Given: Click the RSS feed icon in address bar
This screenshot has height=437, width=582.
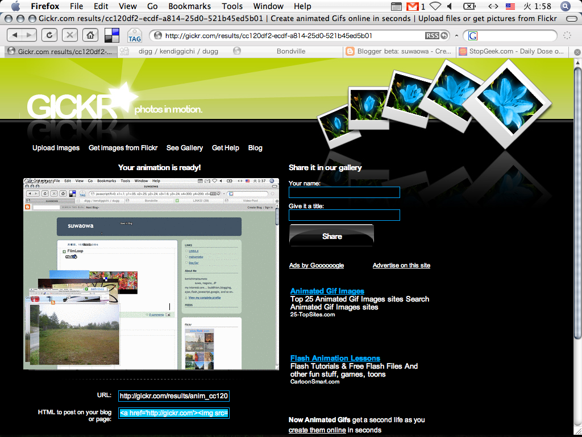Looking at the screenshot, I should click(x=432, y=35).
